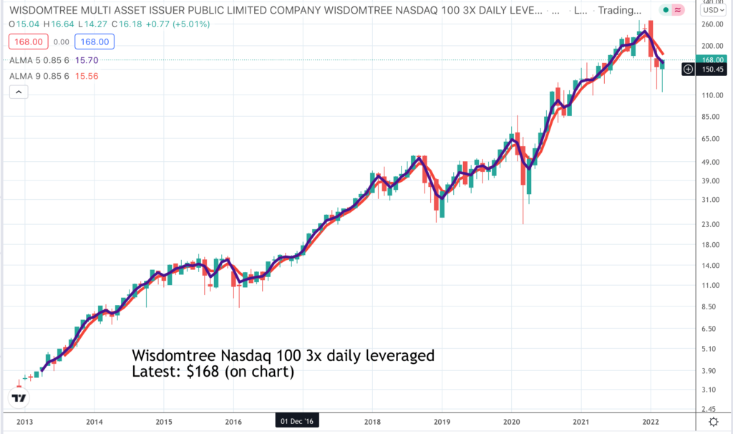Click the low value L14.27

(92, 24)
